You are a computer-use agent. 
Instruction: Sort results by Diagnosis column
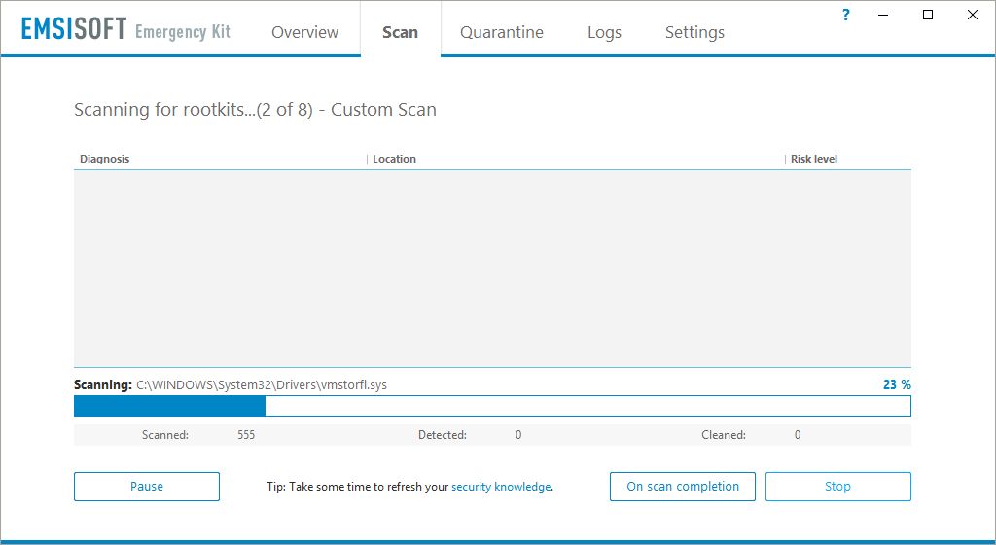click(104, 159)
